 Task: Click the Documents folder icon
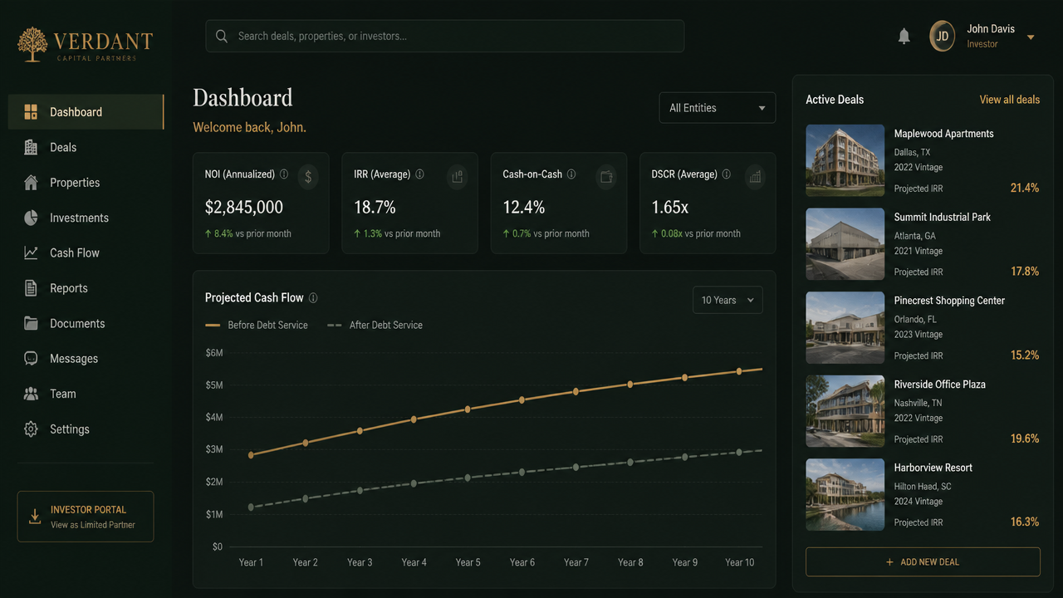coord(31,323)
